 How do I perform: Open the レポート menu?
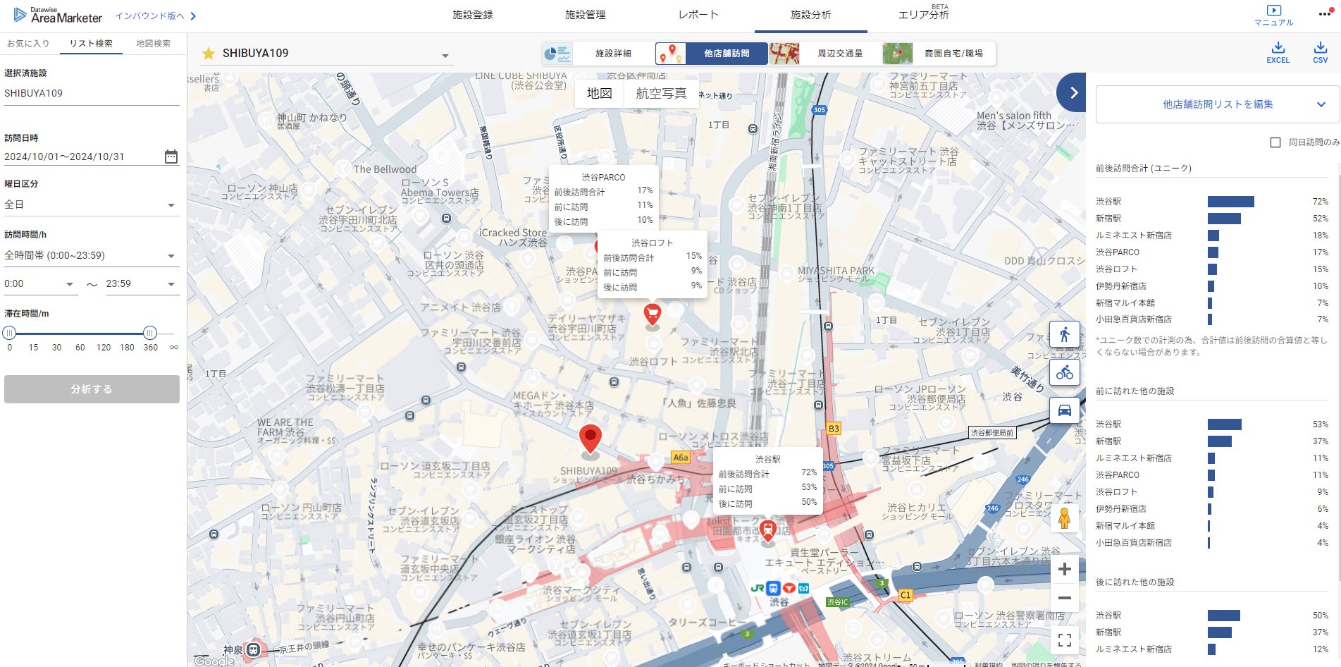click(698, 15)
